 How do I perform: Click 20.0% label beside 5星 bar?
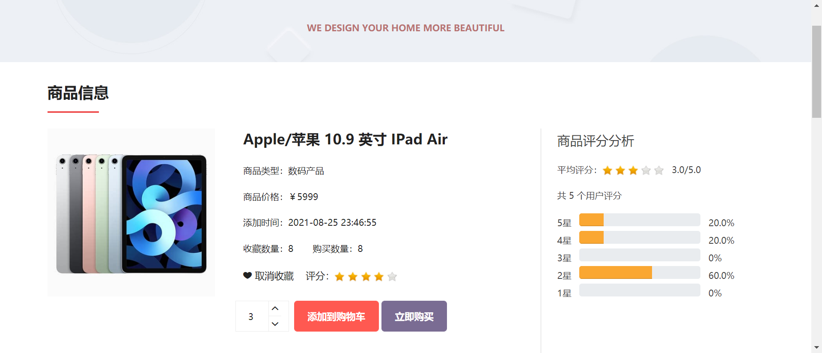point(721,223)
